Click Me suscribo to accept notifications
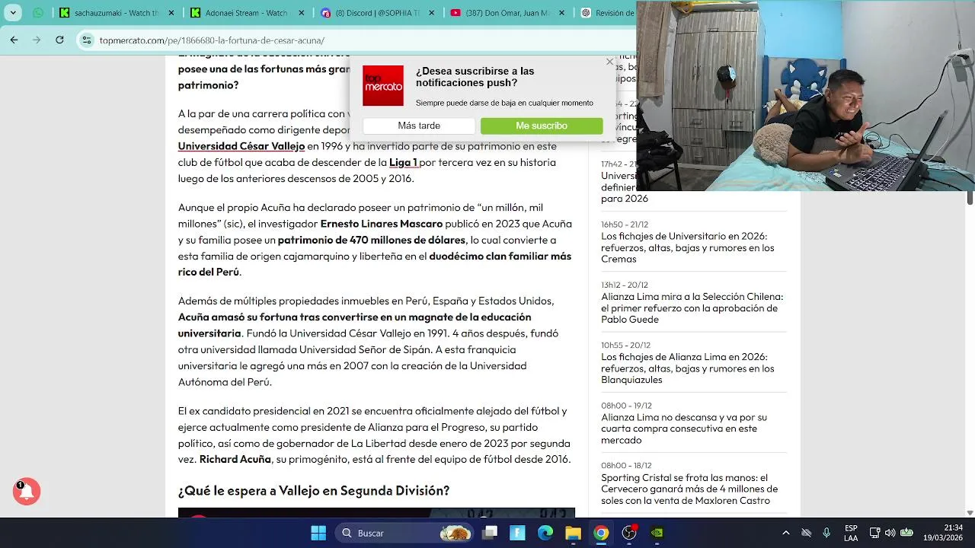This screenshot has width=975, height=548. [x=542, y=126]
